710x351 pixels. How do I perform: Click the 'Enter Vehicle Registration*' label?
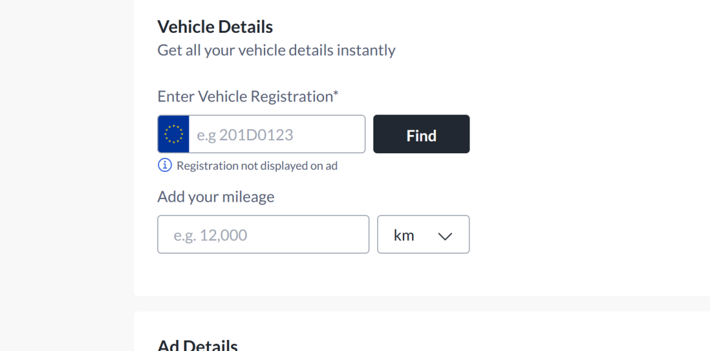(248, 96)
